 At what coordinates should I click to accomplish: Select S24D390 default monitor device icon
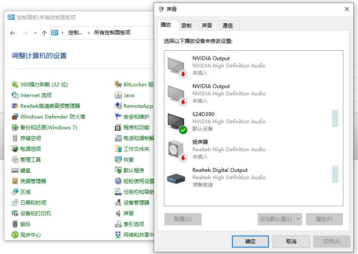point(177,123)
